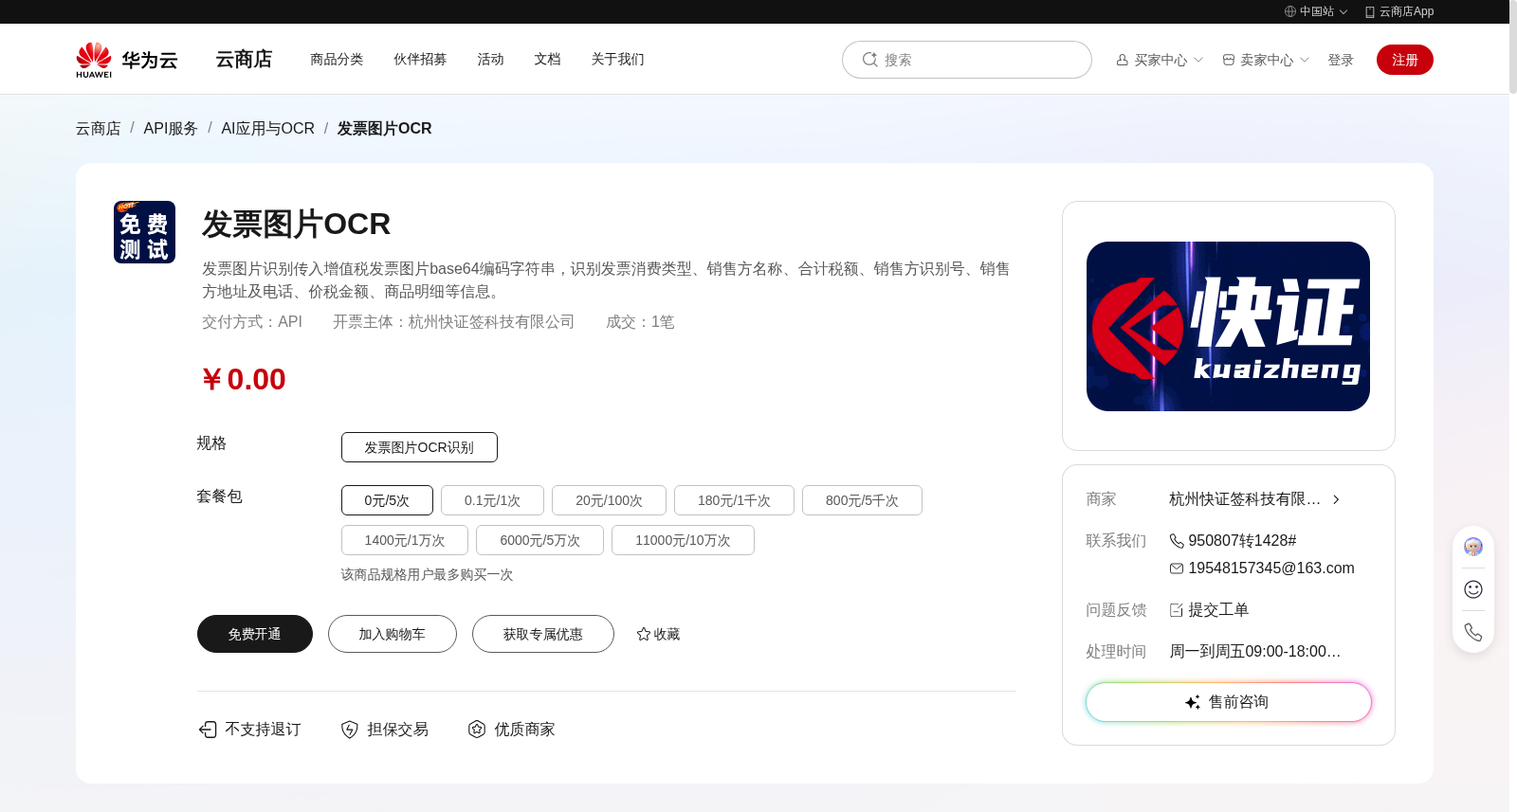
Task: Click the email 19548157345@163.com
Action: (1271, 568)
